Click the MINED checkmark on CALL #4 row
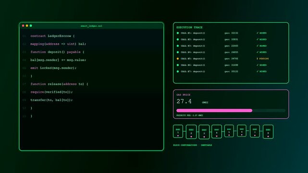The width and height of the screenshot is (308, 173). (261, 52)
